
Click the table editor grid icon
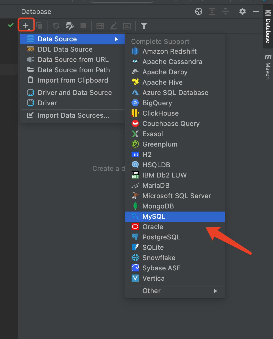(x=100, y=26)
